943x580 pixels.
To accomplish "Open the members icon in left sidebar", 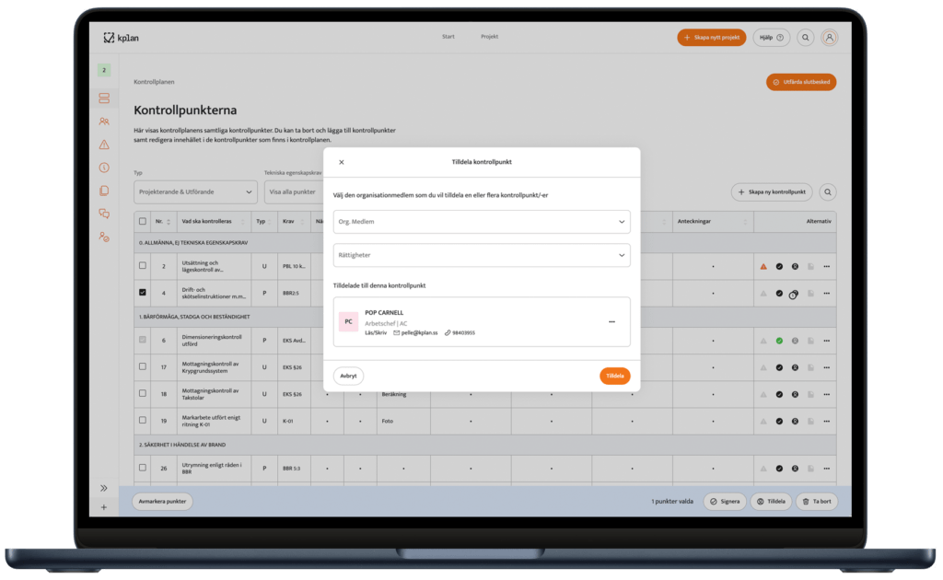I will click(x=104, y=121).
